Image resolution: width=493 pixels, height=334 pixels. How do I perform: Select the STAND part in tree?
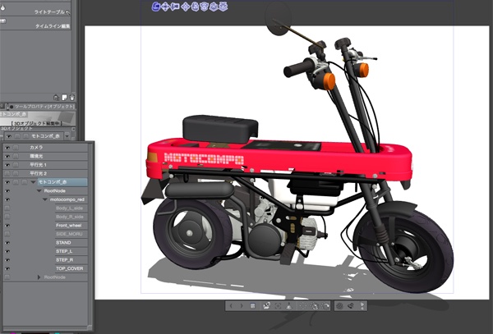click(x=71, y=243)
